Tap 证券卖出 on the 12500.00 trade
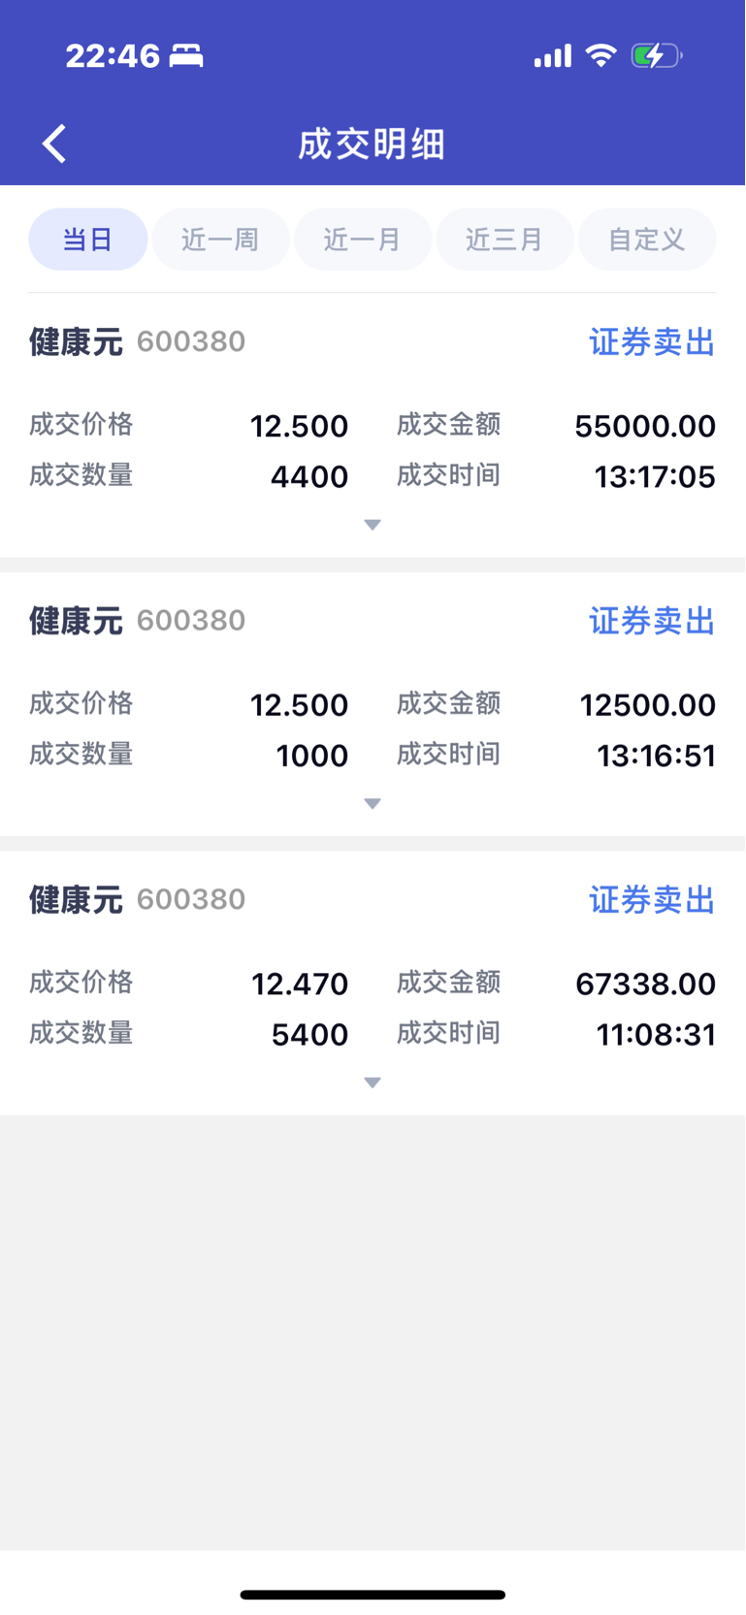The image size is (746, 1615). pyautogui.click(x=652, y=621)
